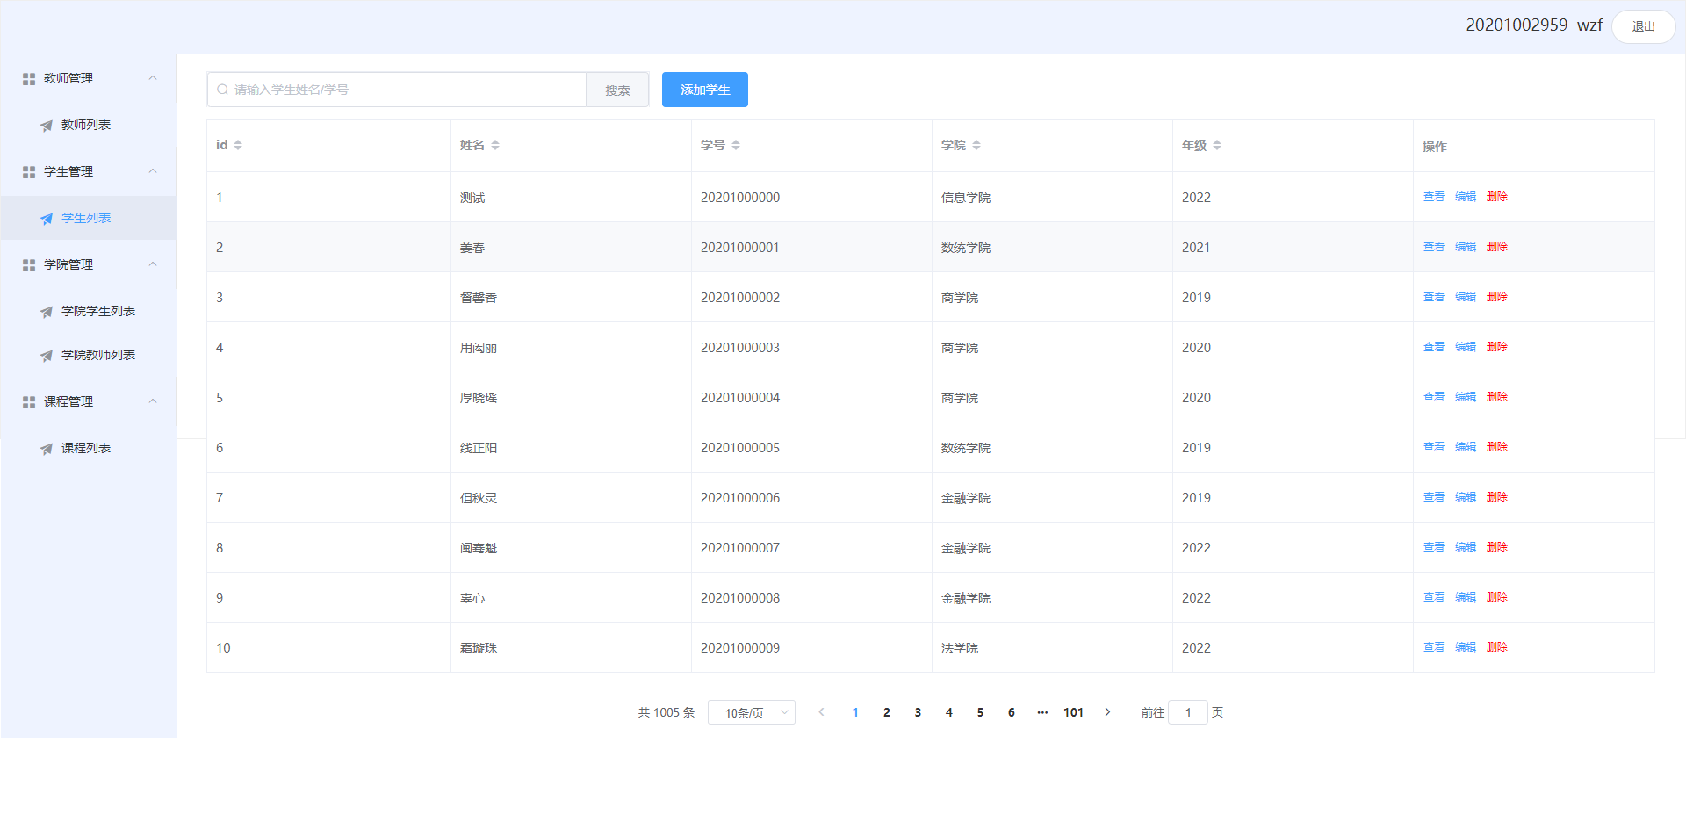Open 课程列表 in the sidebar
This screenshot has height=823, width=1686.
pyautogui.click(x=88, y=448)
